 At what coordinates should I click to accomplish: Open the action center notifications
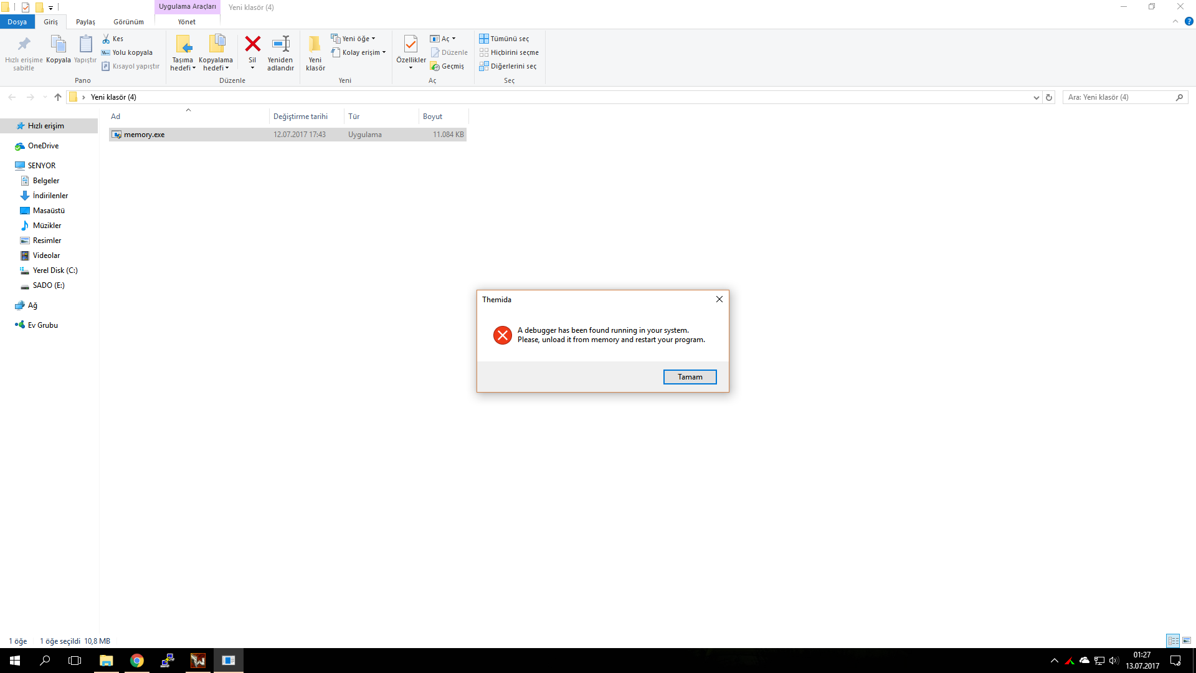tap(1175, 661)
